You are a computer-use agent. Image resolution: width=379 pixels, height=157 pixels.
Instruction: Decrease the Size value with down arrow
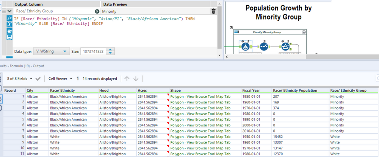click(x=110, y=53)
